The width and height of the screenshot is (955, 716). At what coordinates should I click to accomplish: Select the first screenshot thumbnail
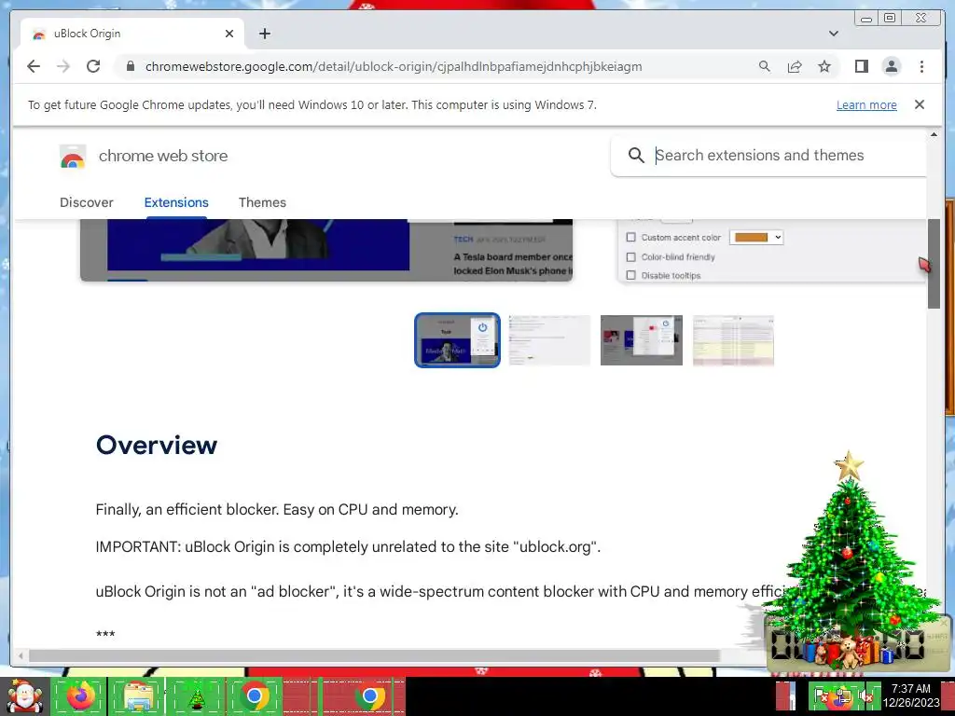pyautogui.click(x=457, y=340)
